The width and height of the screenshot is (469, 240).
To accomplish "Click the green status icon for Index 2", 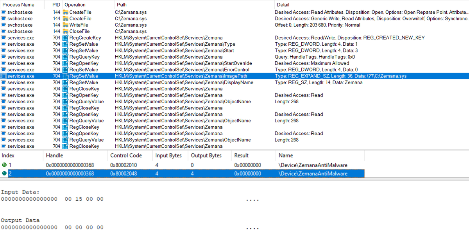I will (x=4, y=173).
